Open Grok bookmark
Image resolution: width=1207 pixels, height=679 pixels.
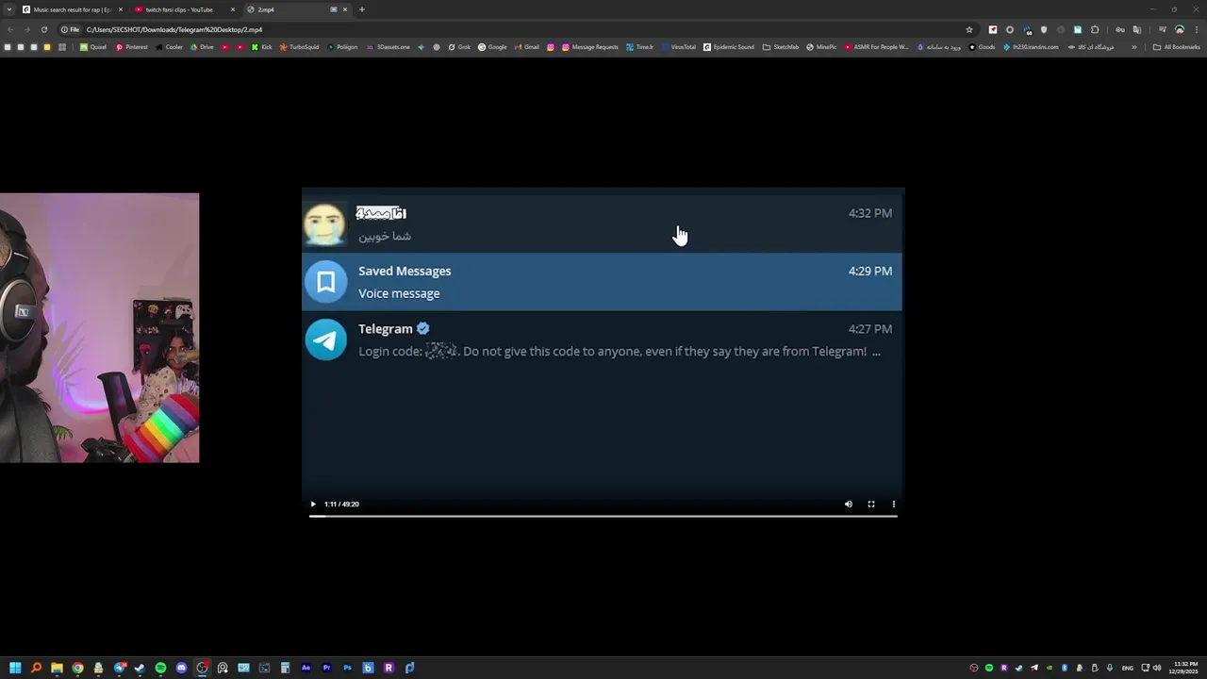(459, 46)
